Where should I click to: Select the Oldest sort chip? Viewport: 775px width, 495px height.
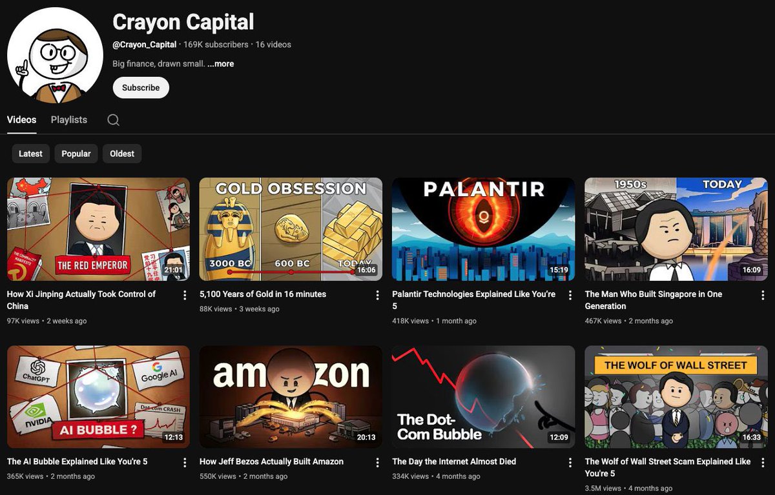122,154
